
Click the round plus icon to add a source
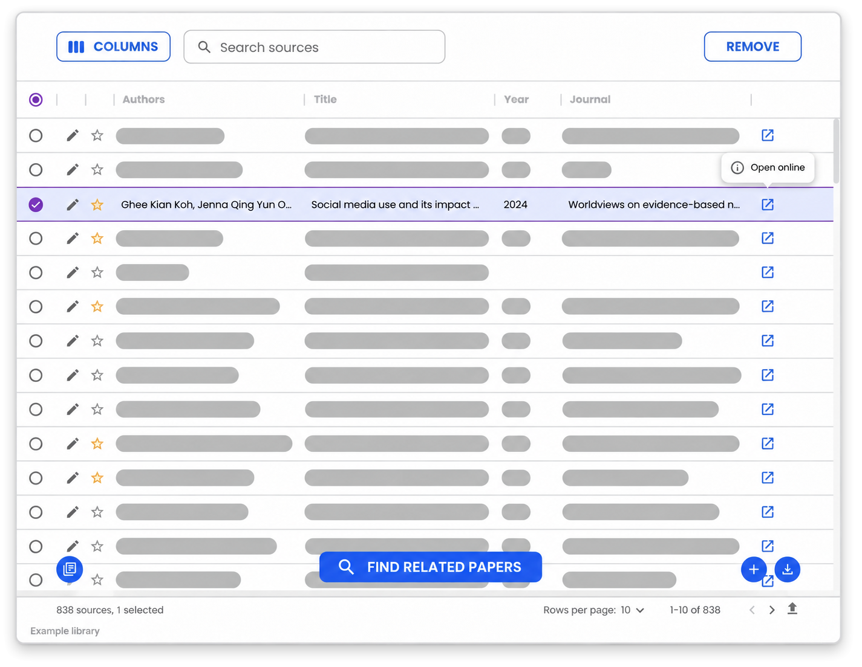coord(754,569)
